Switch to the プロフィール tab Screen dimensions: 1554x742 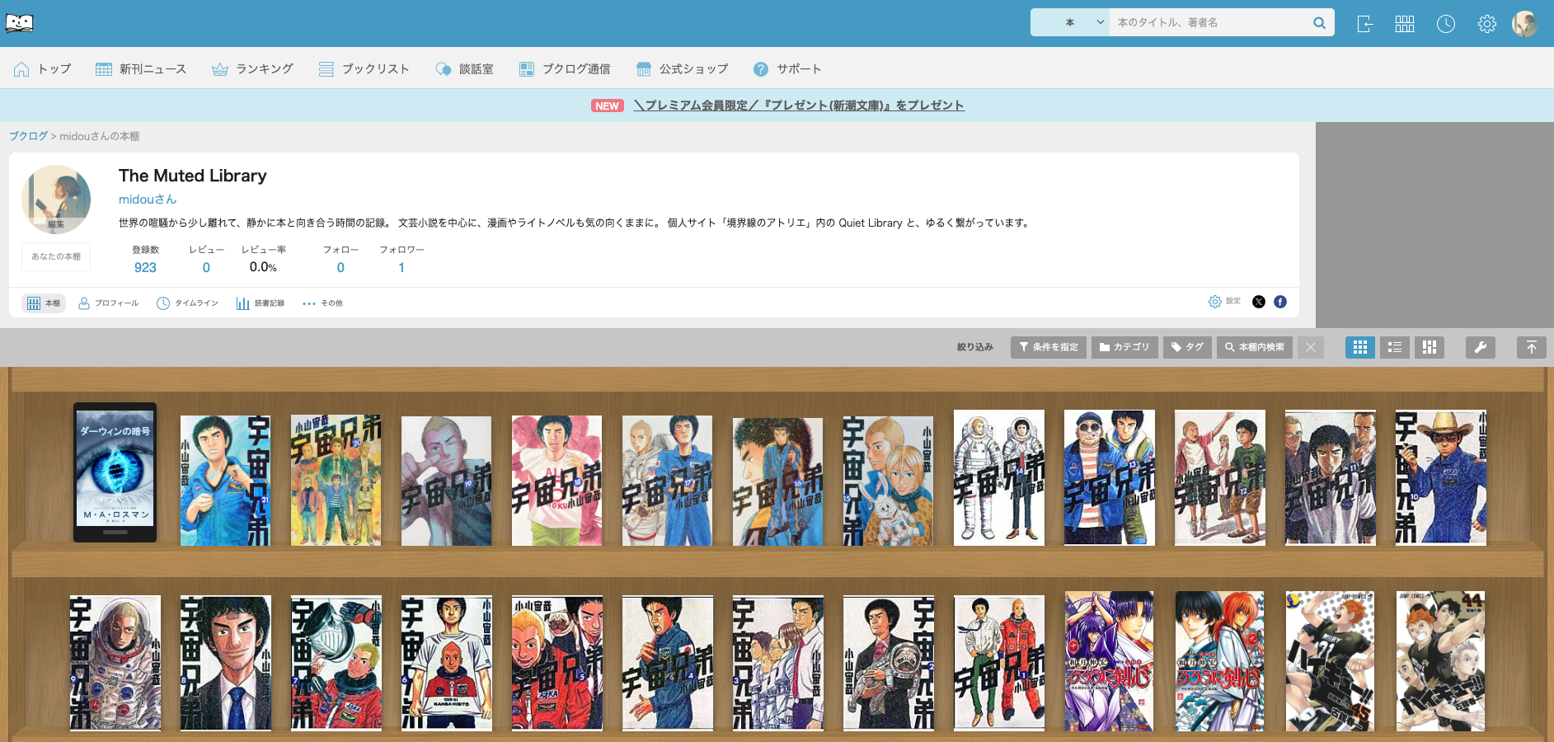108,303
